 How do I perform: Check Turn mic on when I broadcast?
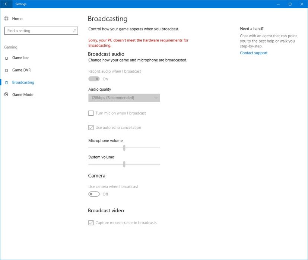[91, 113]
